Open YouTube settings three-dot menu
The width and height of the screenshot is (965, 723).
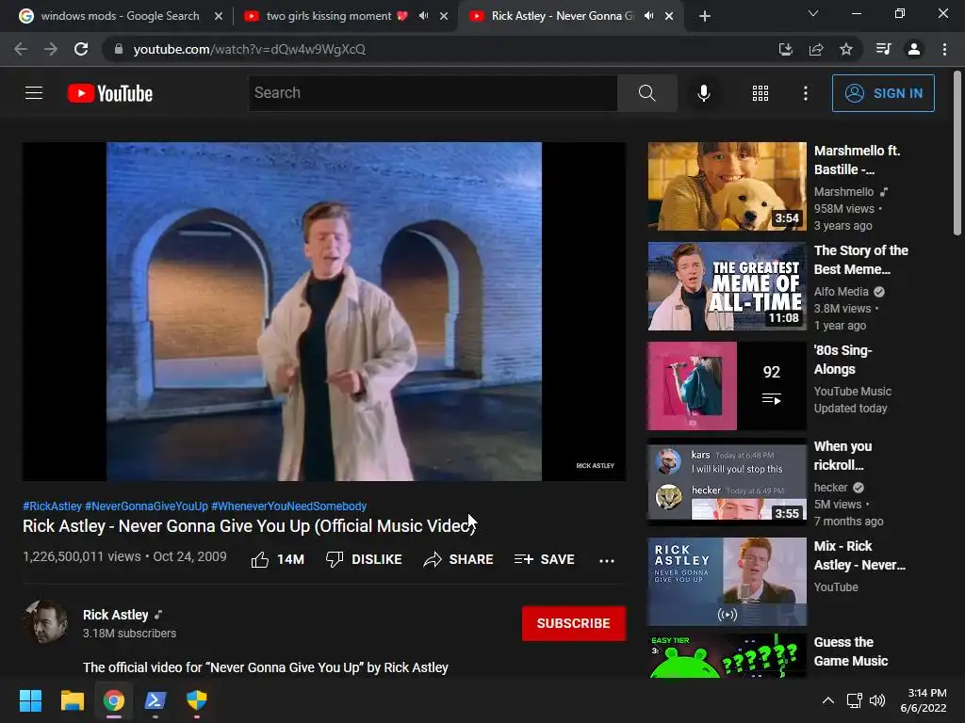point(805,93)
